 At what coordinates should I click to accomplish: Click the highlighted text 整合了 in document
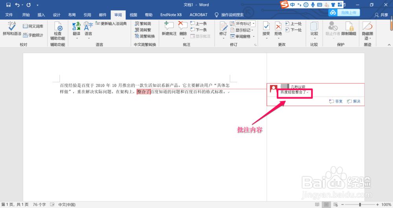143,92
